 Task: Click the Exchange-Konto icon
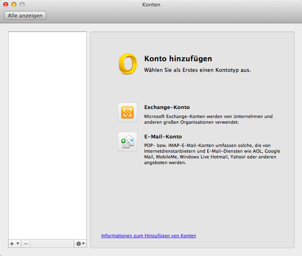point(127,112)
